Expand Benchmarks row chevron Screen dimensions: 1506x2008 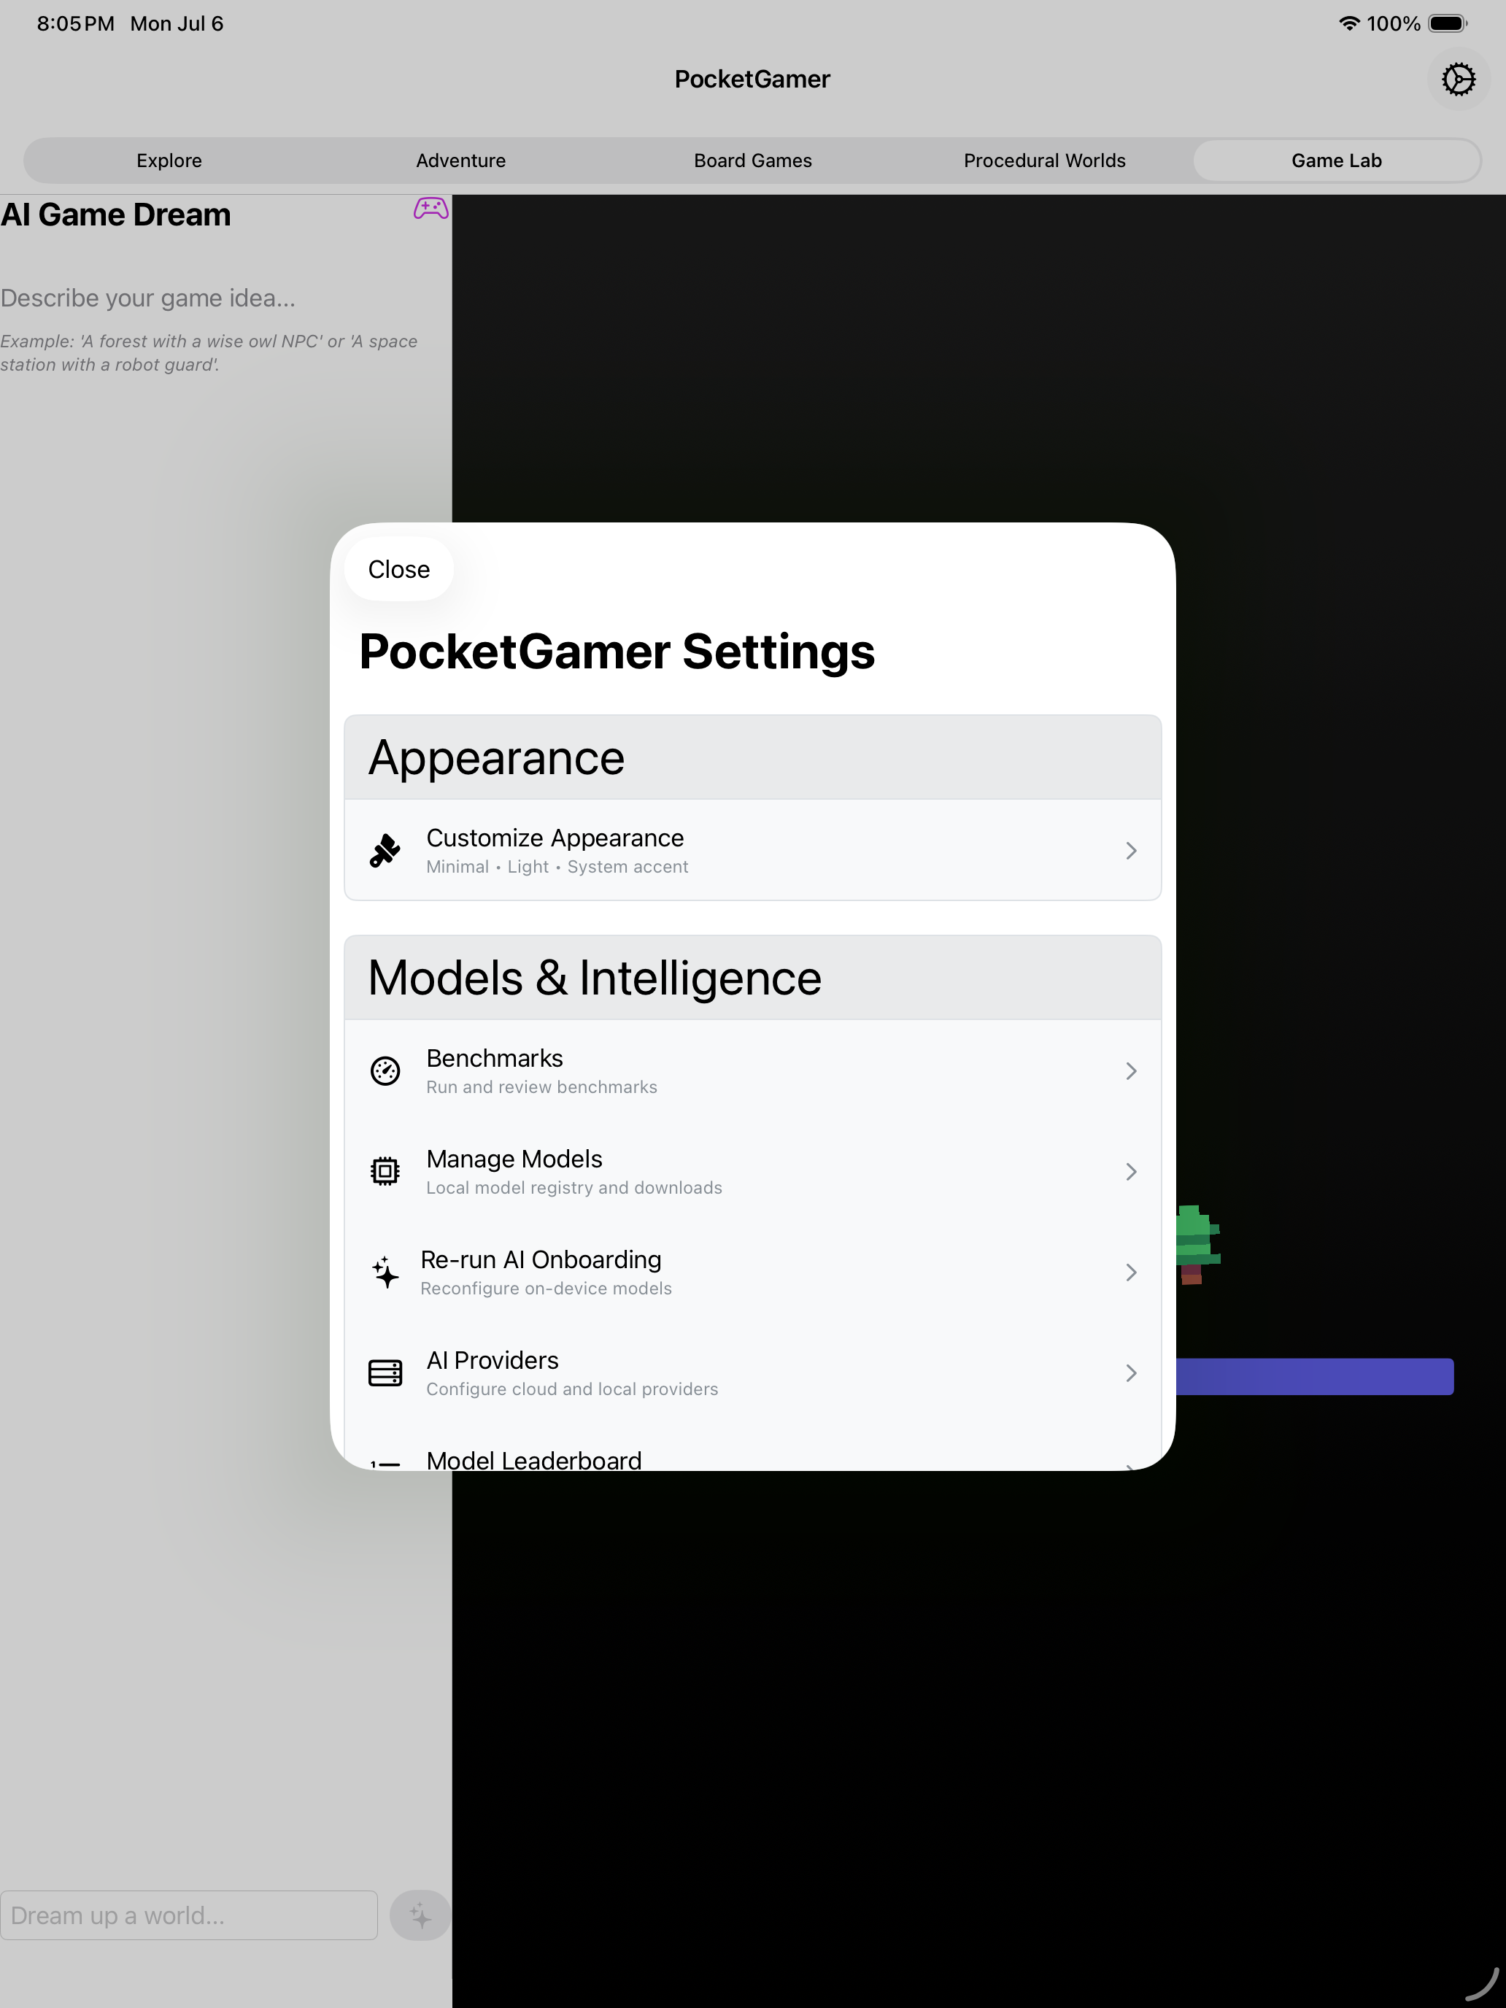tap(1131, 1071)
